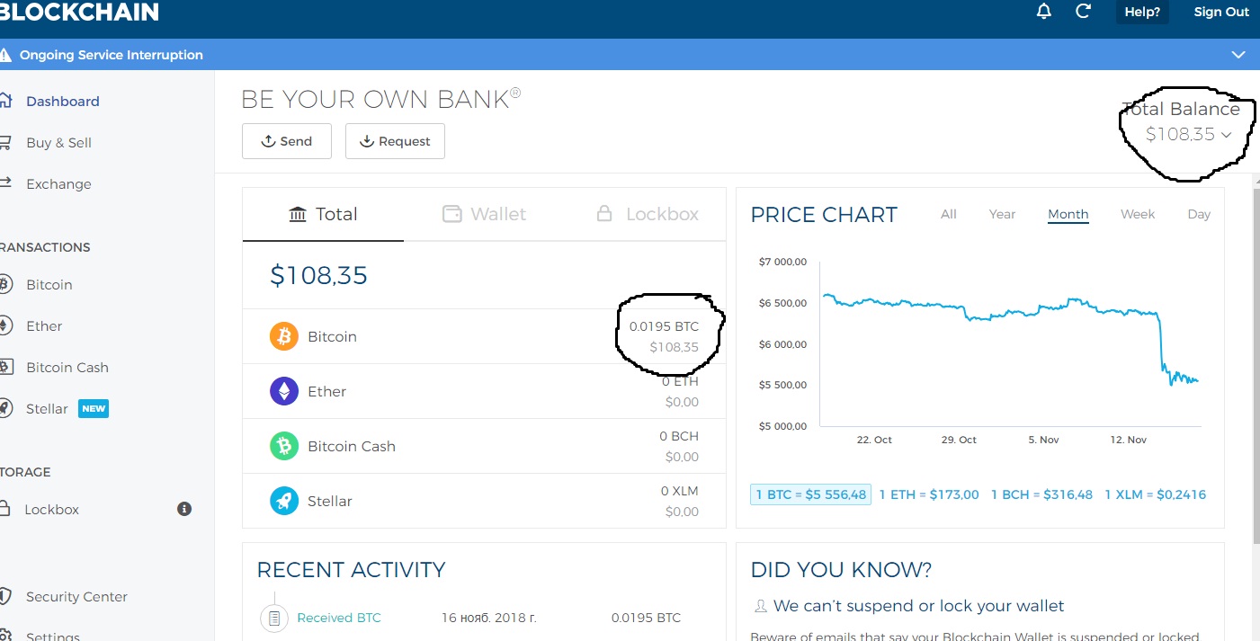The width and height of the screenshot is (1260, 641).
Task: Click the purple Ether coin icon
Action: point(284,391)
